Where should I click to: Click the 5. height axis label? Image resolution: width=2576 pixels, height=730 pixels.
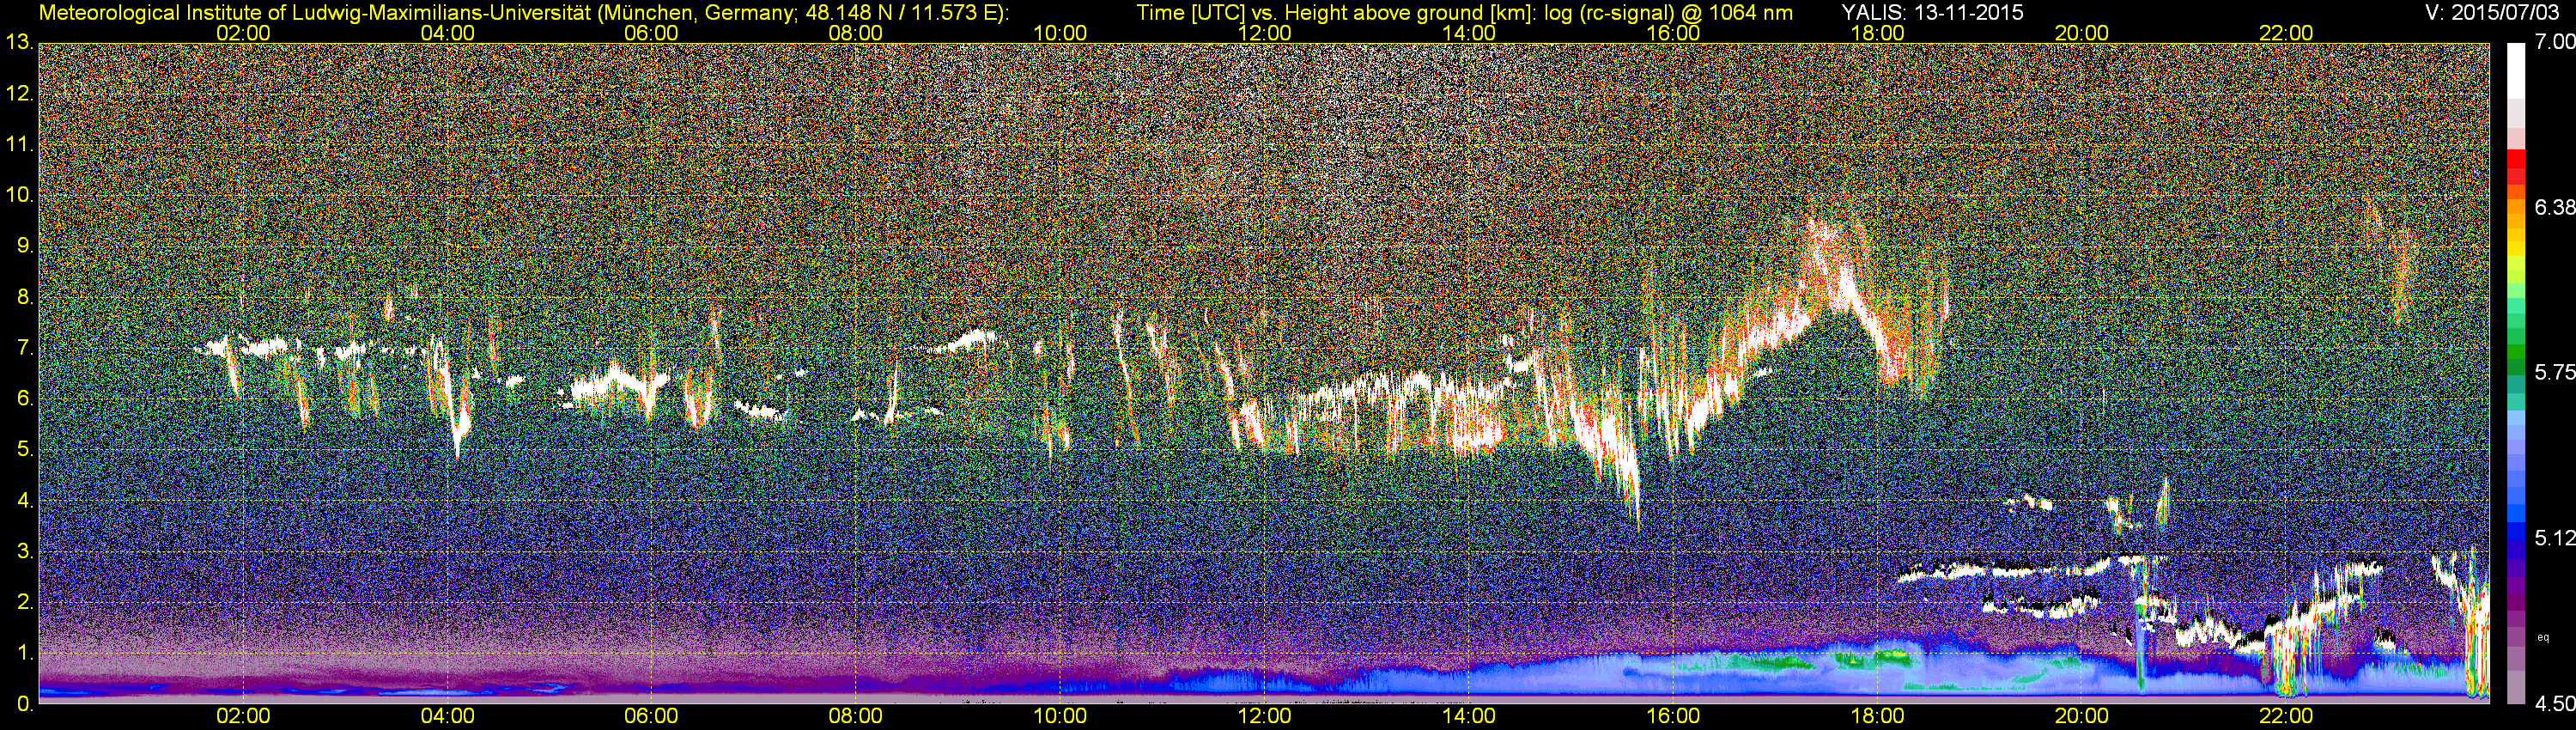pyautogui.click(x=24, y=450)
